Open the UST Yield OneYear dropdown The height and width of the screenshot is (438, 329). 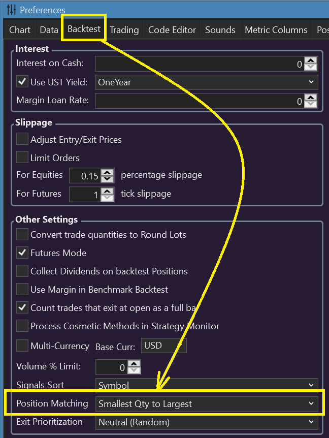point(206,82)
